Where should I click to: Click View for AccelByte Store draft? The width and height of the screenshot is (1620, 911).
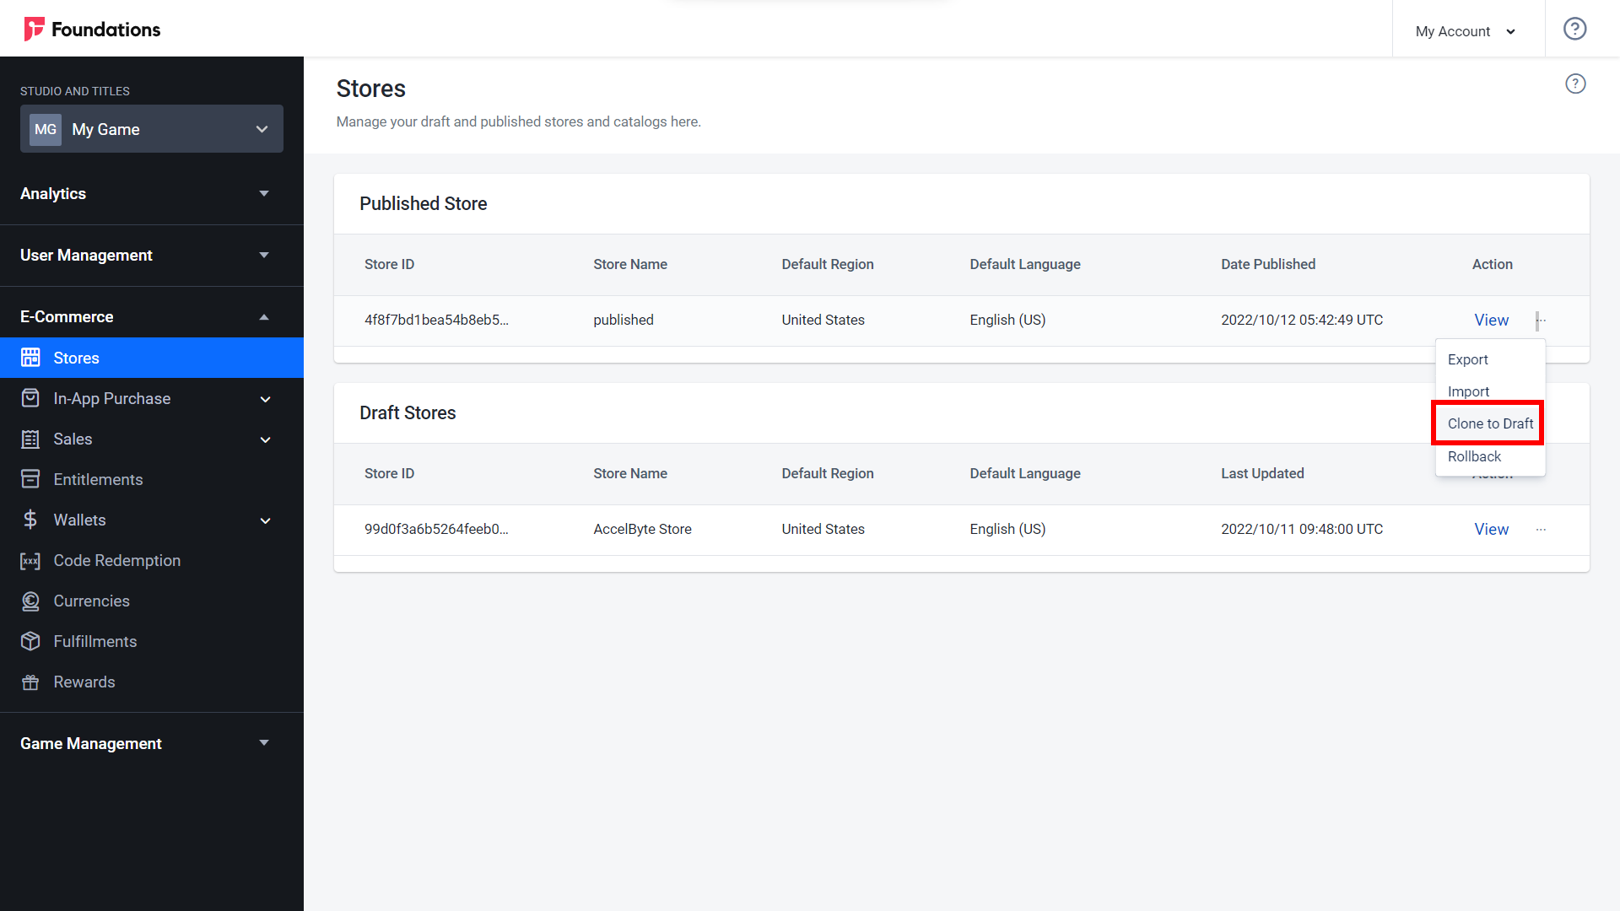[1491, 528]
